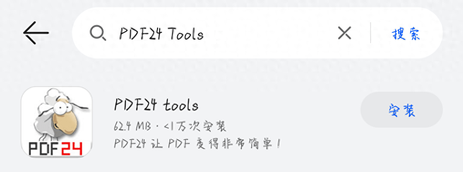Select the PDF24 tools search result row
Image resolution: width=463 pixels, height=172 pixels.
[x=232, y=122]
